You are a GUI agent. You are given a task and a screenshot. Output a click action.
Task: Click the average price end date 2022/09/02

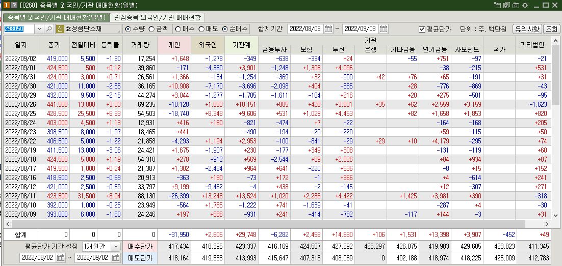[x=93, y=257]
